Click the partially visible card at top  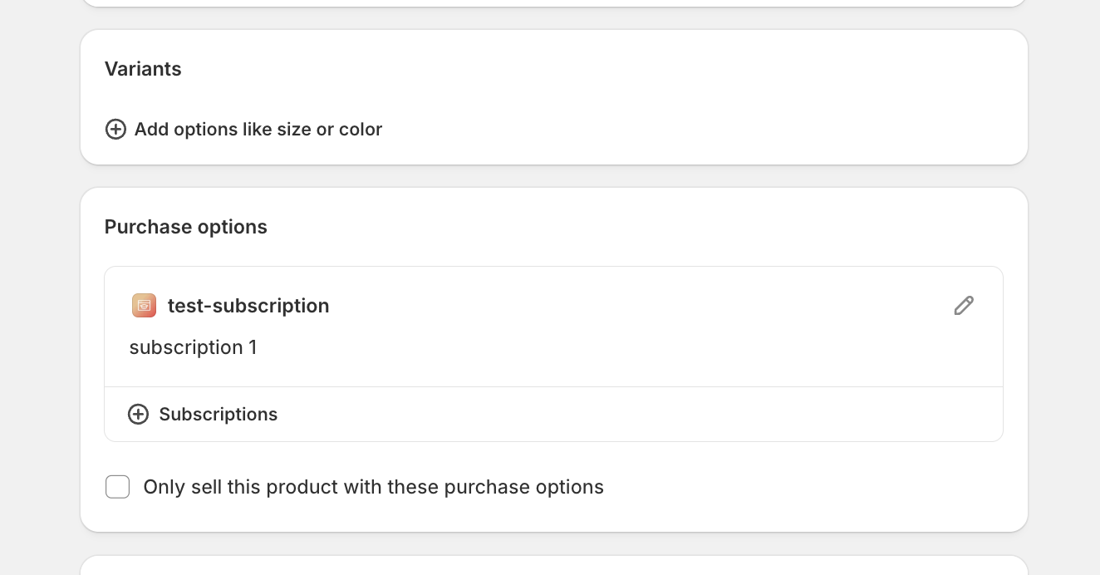[553, 2]
